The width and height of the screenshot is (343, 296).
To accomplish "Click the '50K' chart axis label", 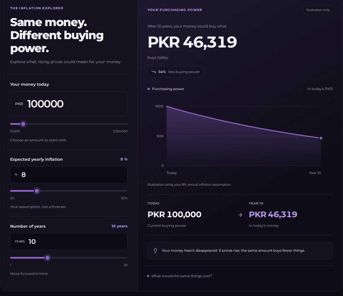I will click(x=160, y=136).
